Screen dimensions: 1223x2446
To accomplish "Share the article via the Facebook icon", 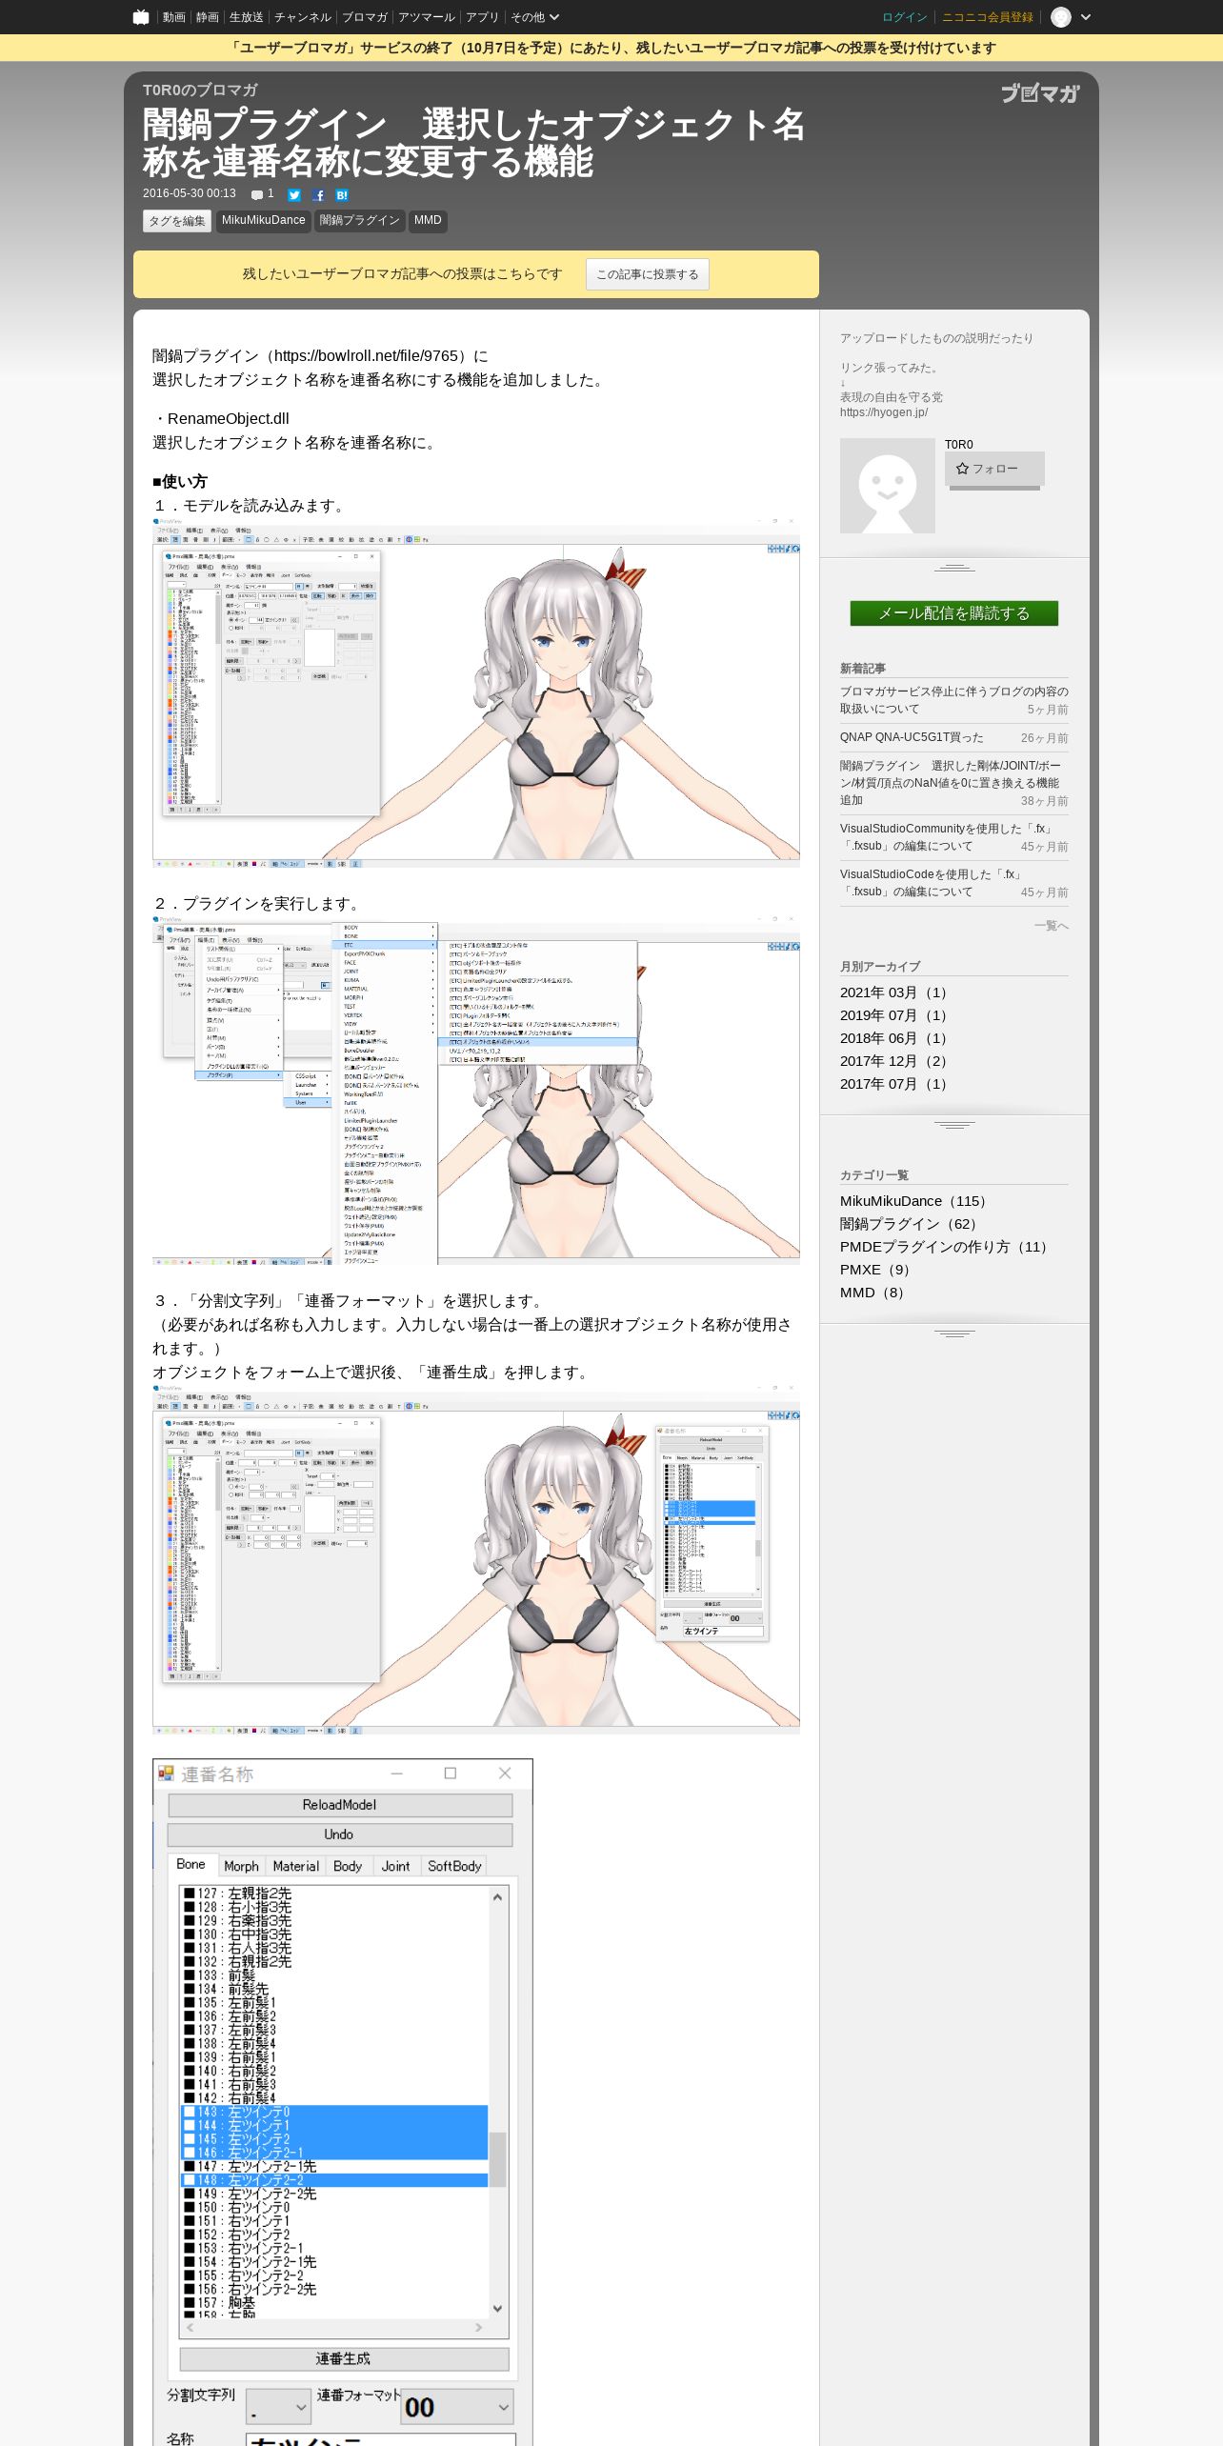I will (x=318, y=195).
